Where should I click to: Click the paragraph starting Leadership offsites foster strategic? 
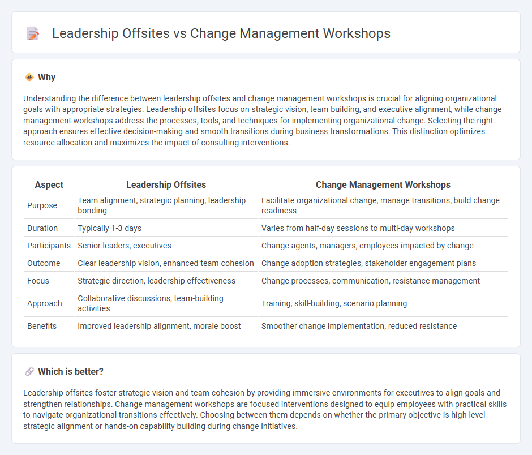265,410
